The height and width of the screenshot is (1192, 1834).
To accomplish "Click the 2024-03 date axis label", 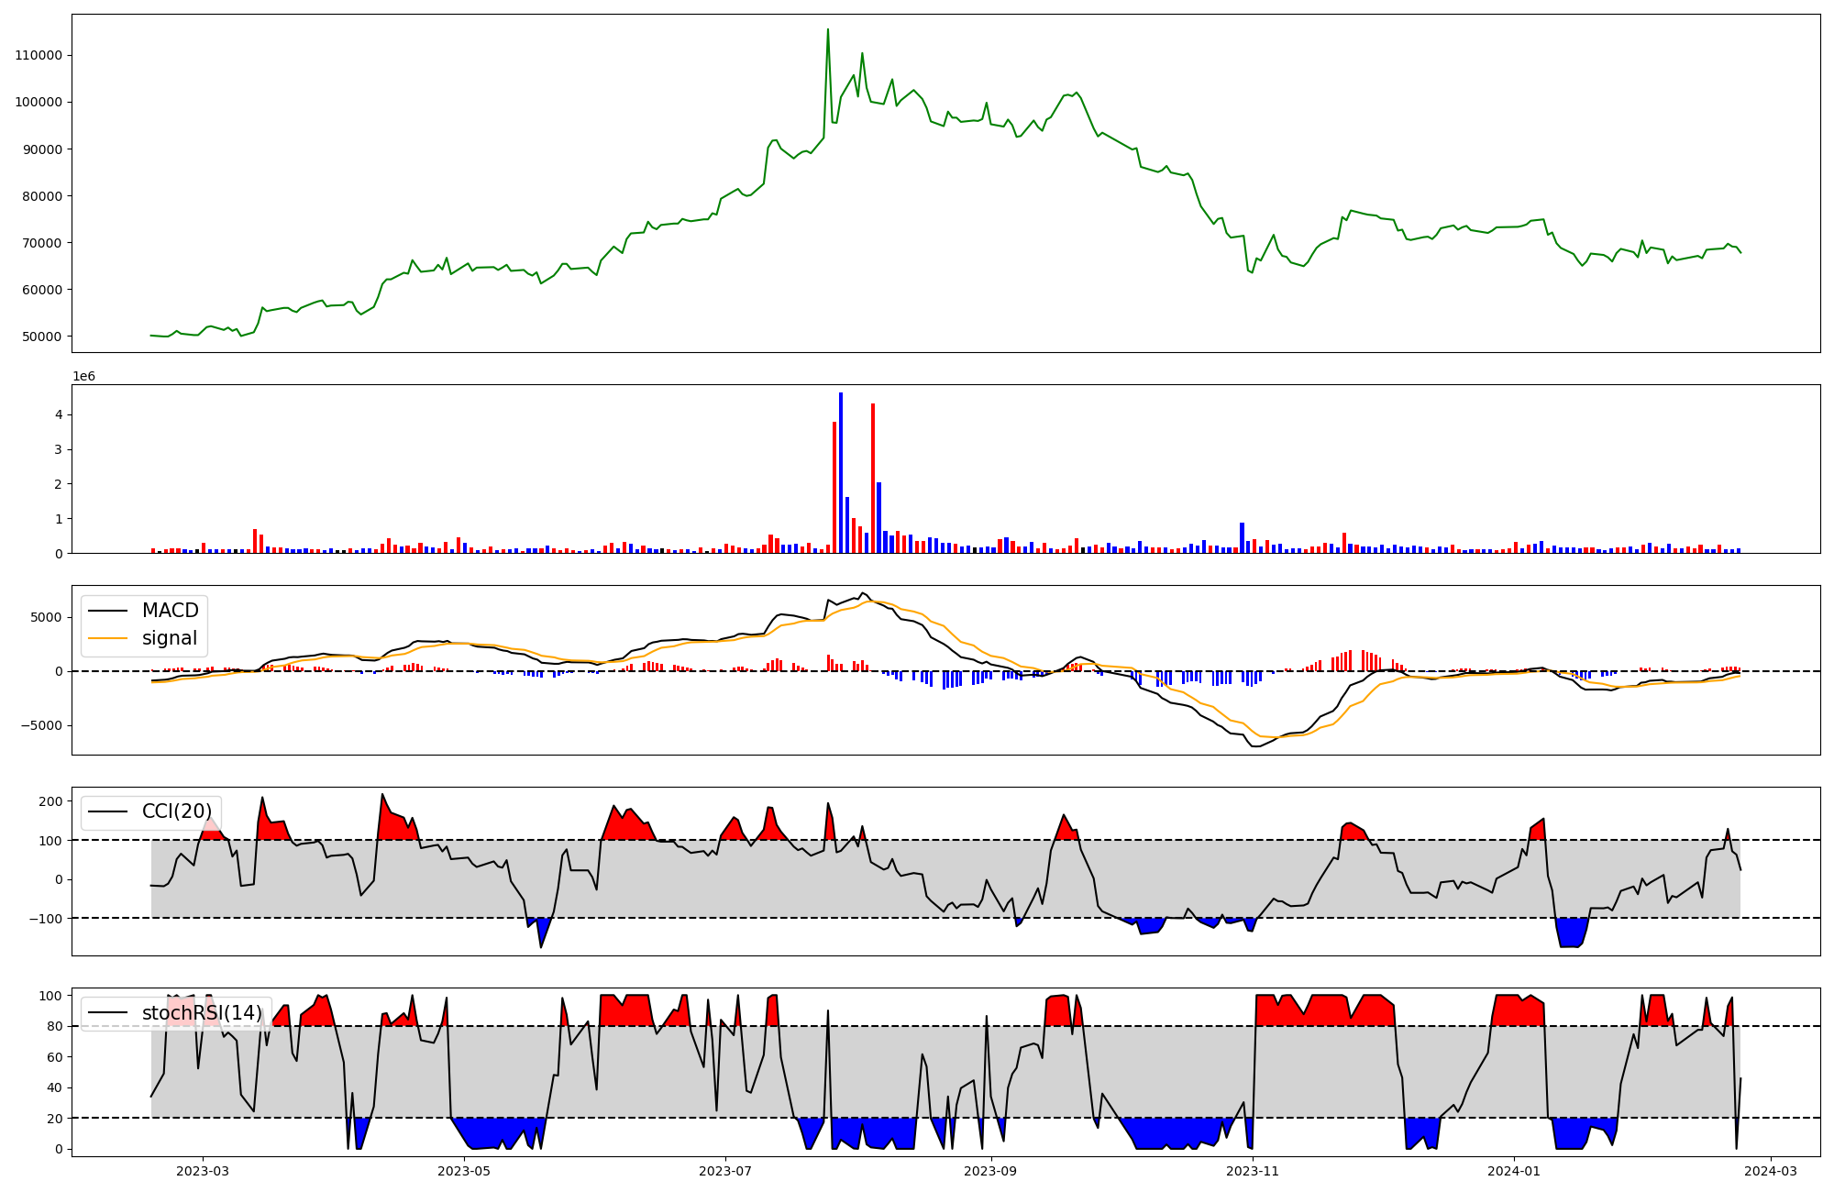I will tap(1770, 1171).
